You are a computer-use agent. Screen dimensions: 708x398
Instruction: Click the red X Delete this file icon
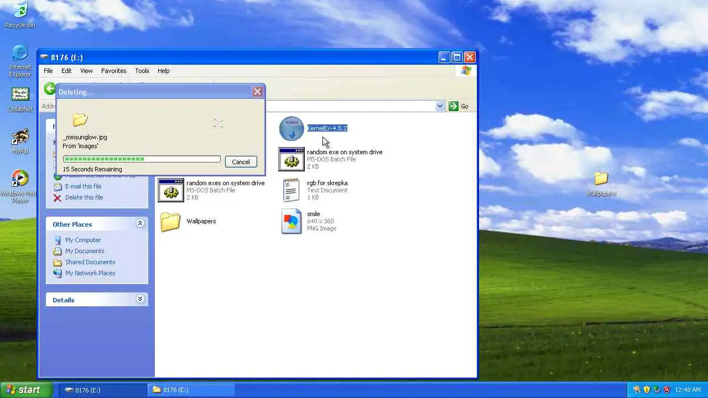click(58, 197)
